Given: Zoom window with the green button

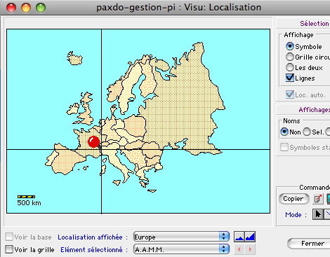Looking at the screenshot, I should 41,8.
